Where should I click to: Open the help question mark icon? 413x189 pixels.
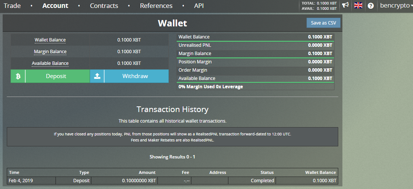point(371,6)
